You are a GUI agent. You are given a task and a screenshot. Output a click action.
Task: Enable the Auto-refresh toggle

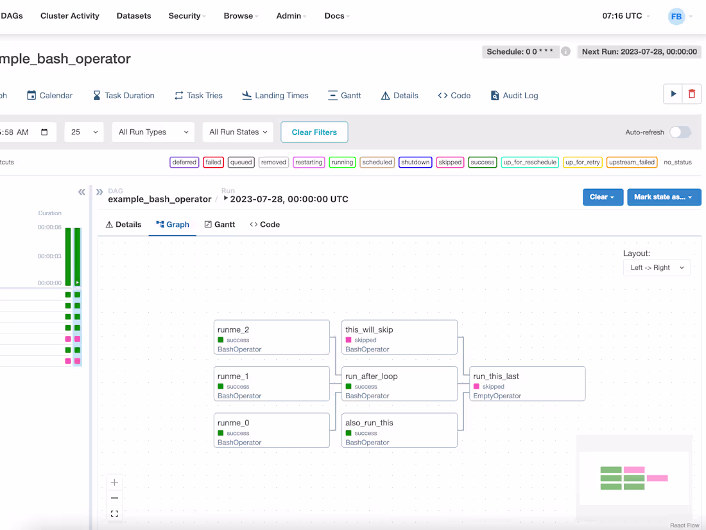click(x=680, y=132)
